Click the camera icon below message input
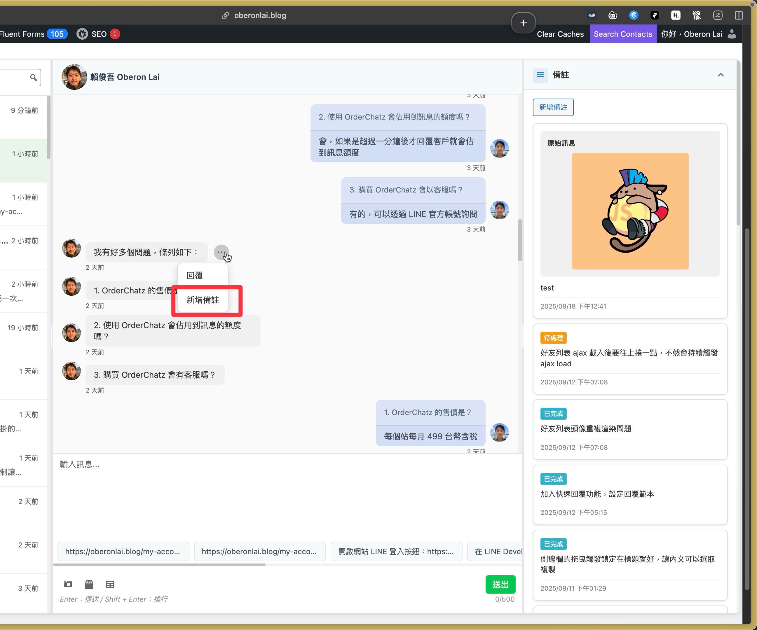This screenshot has height=630, width=757. point(68,584)
